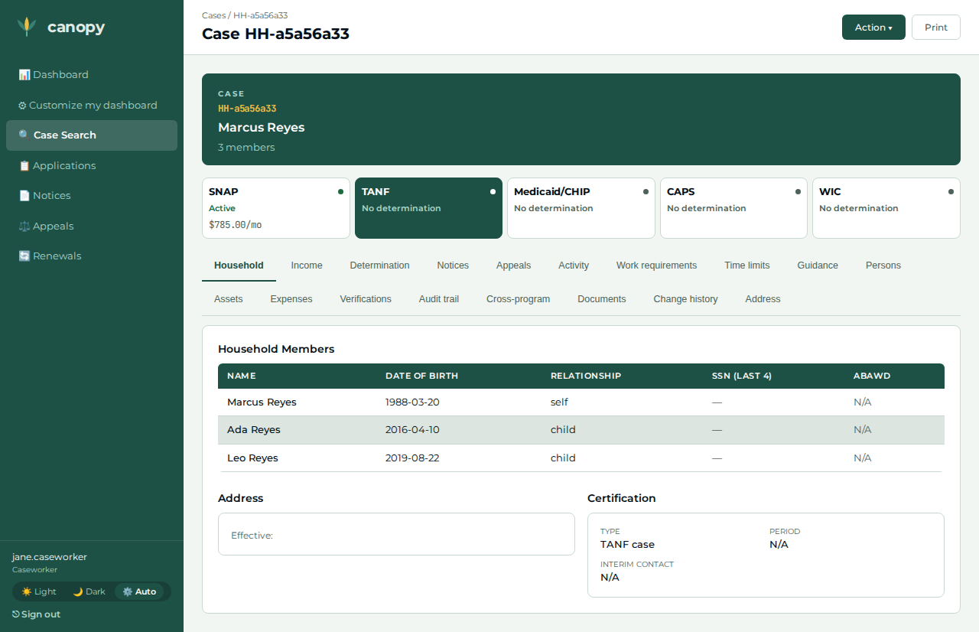
Task: View the Activity tab
Action: coord(574,266)
